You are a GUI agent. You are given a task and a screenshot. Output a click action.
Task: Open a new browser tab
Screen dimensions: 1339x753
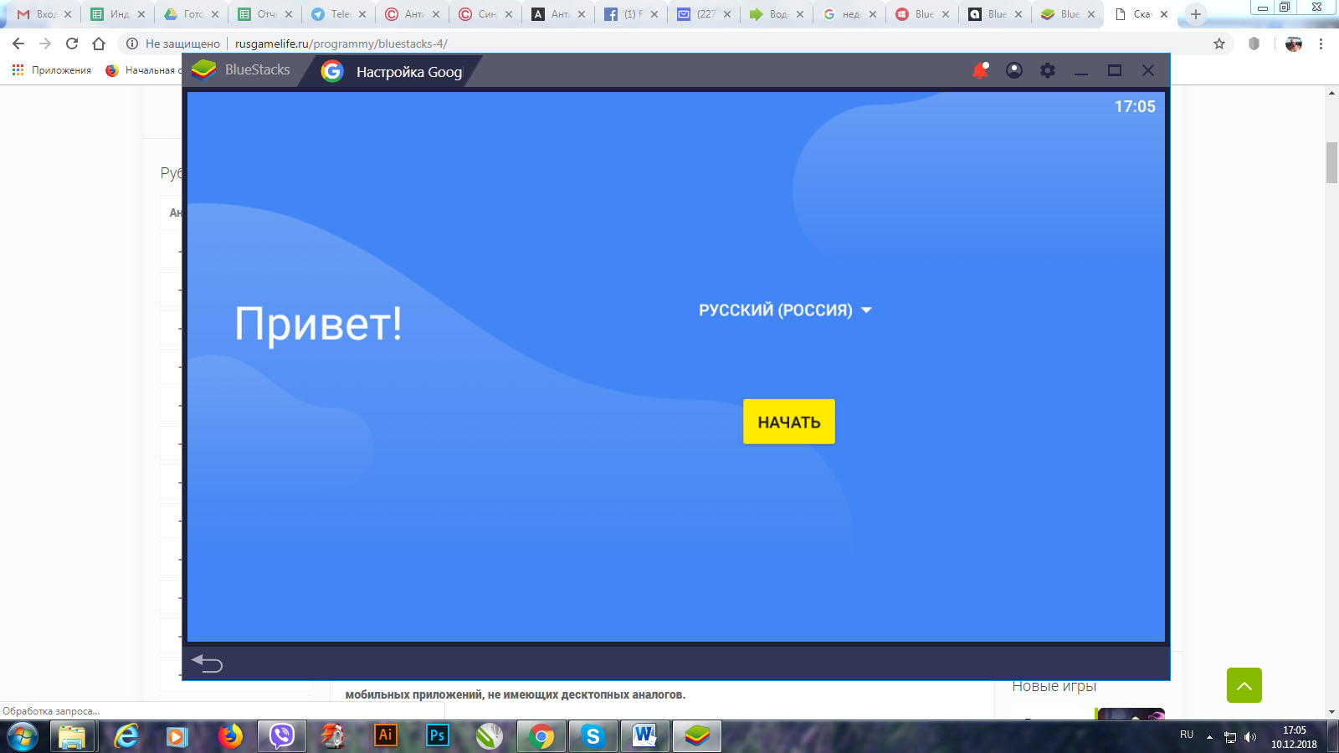coord(1196,14)
